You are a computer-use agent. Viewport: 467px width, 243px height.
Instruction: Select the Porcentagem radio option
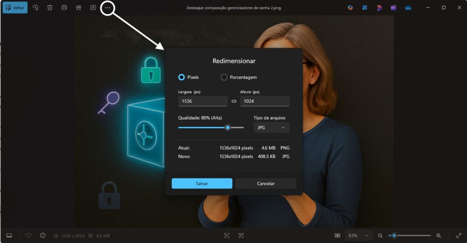224,77
